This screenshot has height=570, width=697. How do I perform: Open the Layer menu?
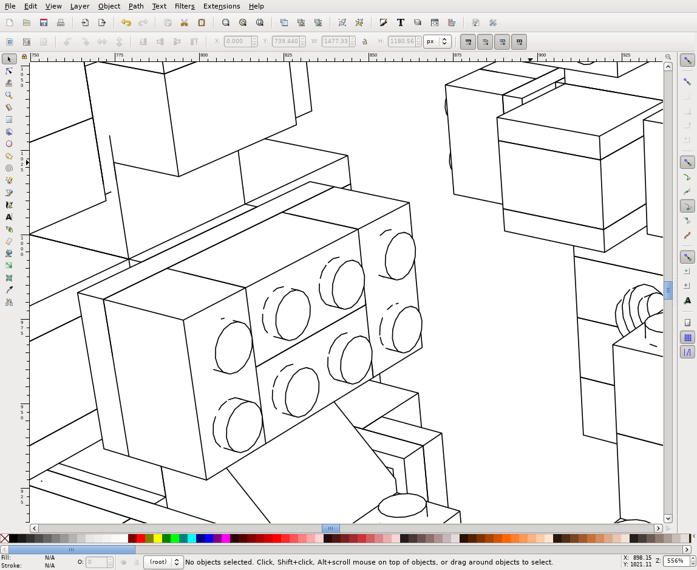point(80,6)
